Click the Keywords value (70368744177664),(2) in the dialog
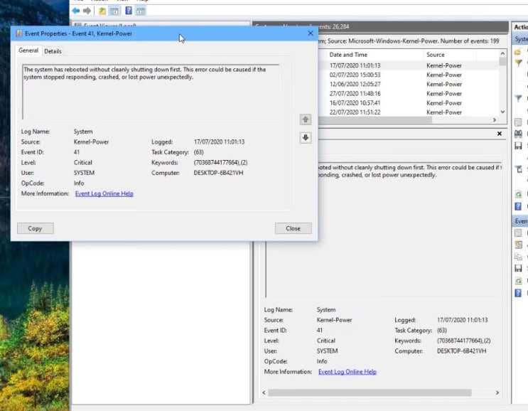Viewport: 528px width, 411px height. click(x=220, y=162)
